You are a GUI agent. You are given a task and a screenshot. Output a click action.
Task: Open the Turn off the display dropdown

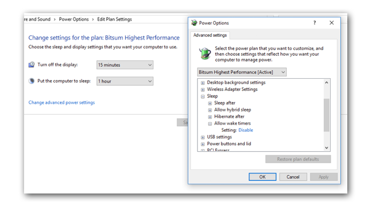tap(125, 65)
